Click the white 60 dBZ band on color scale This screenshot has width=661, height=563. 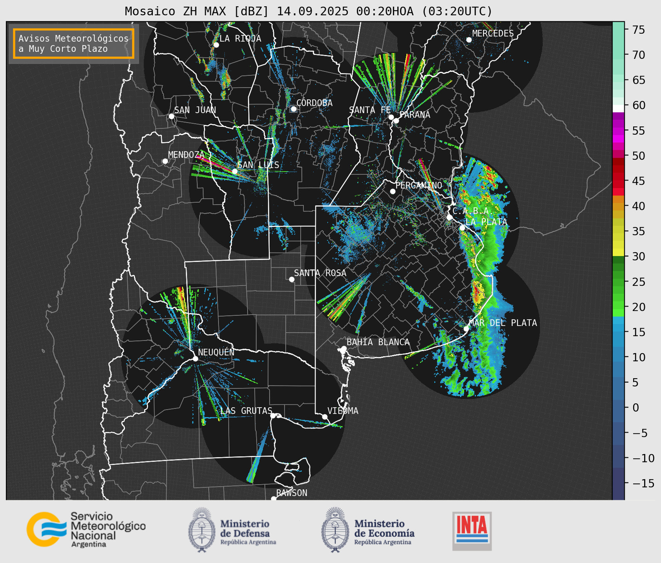click(618, 108)
